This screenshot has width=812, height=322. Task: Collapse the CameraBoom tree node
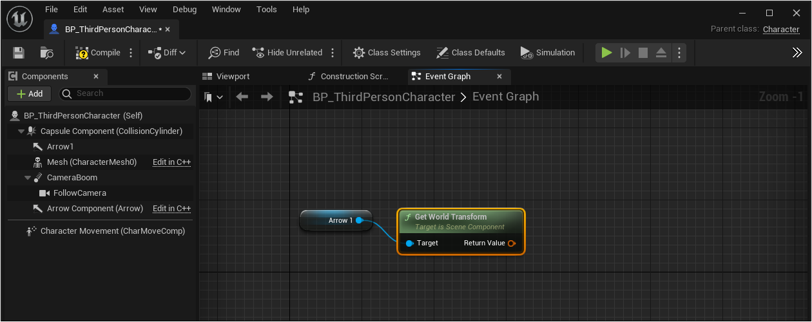pyautogui.click(x=28, y=178)
